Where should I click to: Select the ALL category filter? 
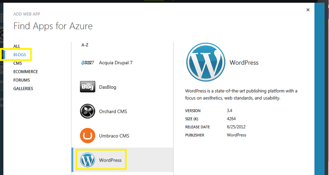click(17, 46)
